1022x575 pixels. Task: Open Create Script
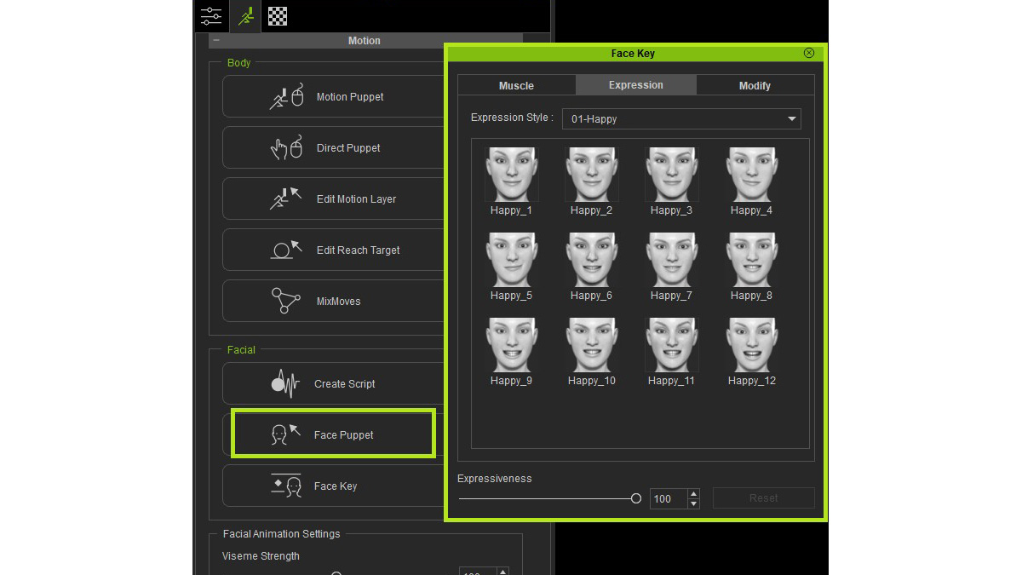[333, 384]
